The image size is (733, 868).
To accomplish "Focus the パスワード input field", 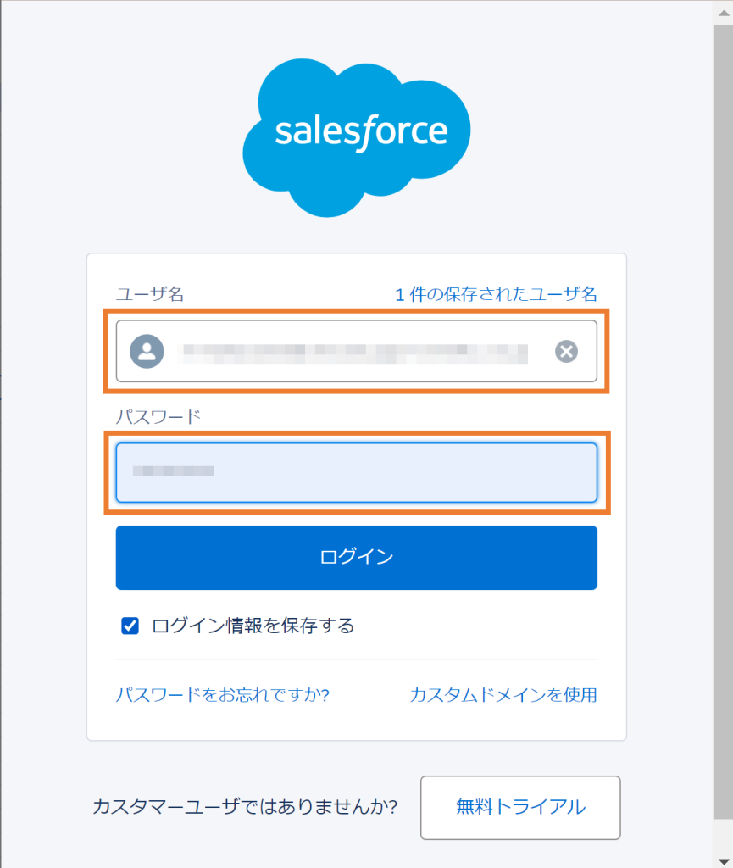I will [x=356, y=472].
